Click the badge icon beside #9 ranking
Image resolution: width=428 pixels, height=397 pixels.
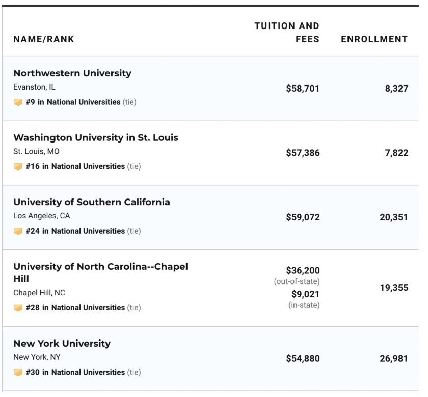[x=18, y=102]
